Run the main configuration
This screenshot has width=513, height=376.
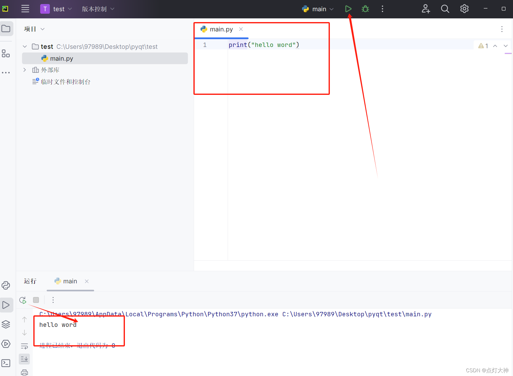348,9
